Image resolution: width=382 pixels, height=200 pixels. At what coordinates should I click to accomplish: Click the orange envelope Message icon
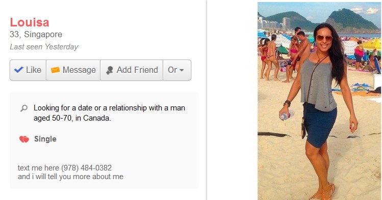(55, 70)
